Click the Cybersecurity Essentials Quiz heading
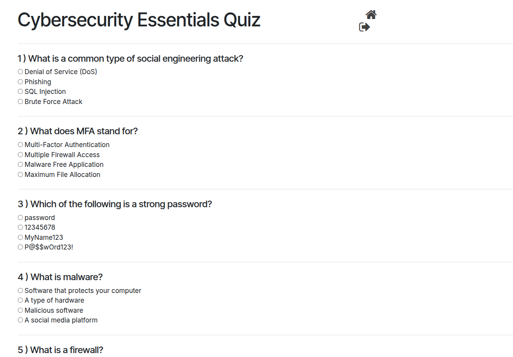This screenshot has height=357, width=513. click(x=139, y=20)
